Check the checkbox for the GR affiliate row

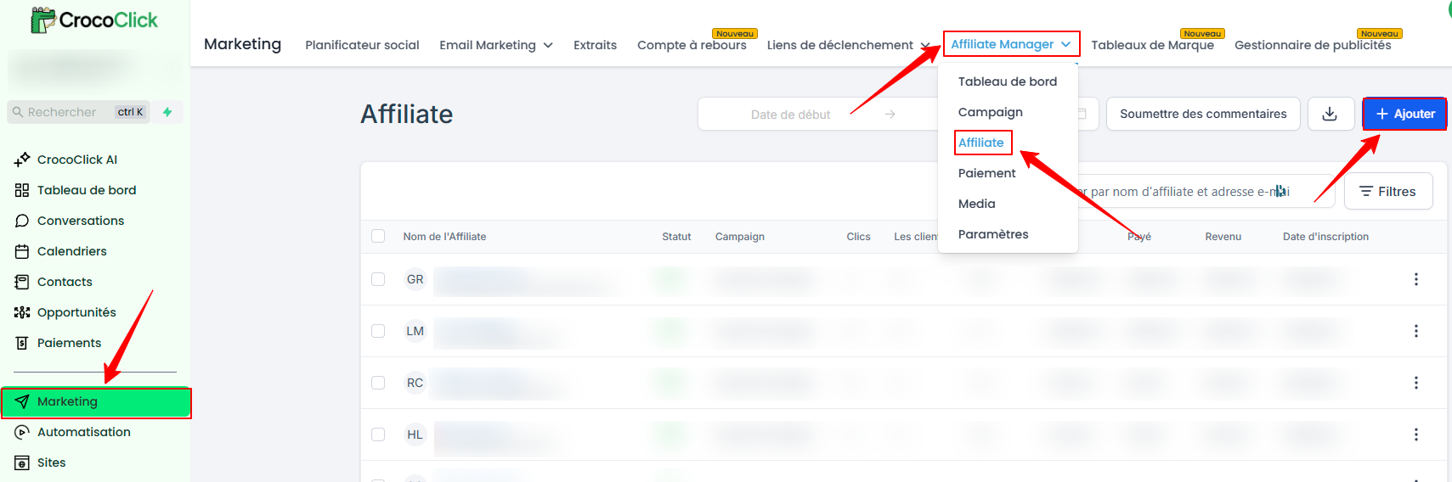pos(378,279)
